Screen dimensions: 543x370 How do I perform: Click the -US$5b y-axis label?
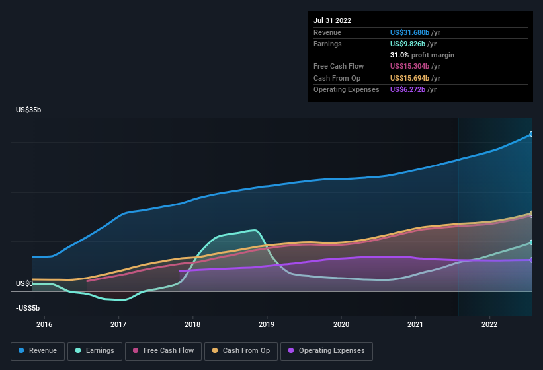(28, 308)
